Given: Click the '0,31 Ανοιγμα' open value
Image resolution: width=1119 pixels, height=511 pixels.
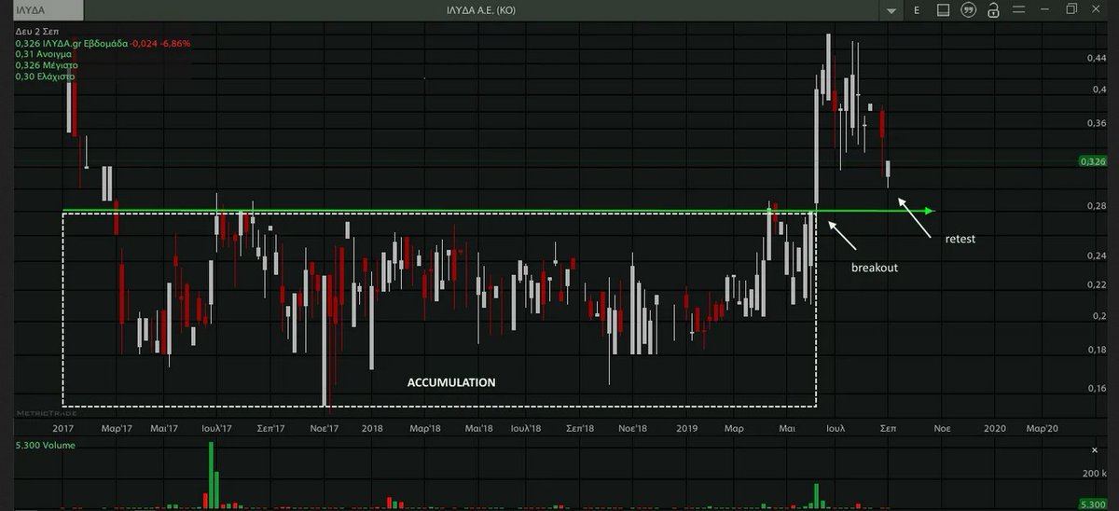Looking at the screenshot, I should click(44, 54).
